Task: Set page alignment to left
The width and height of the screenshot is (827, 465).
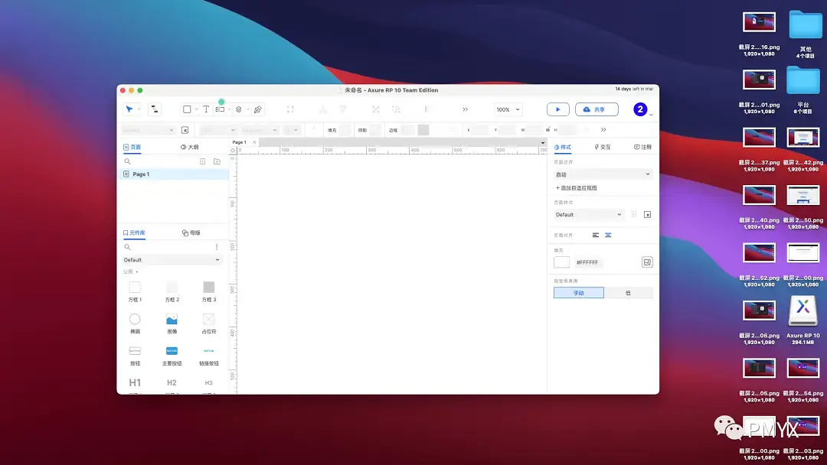Action: pos(596,235)
